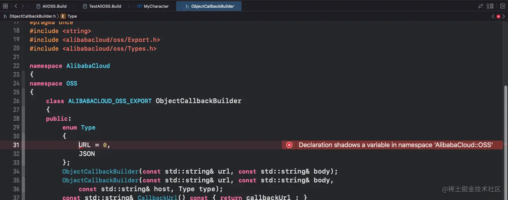Jump to the previous issue arrow
508x200 pixels.
[493, 16]
